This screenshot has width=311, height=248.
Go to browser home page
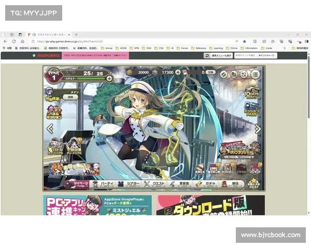point(23,41)
